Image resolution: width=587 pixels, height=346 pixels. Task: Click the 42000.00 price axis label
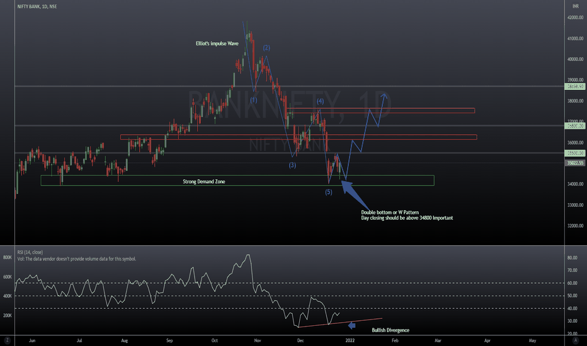click(x=576, y=18)
